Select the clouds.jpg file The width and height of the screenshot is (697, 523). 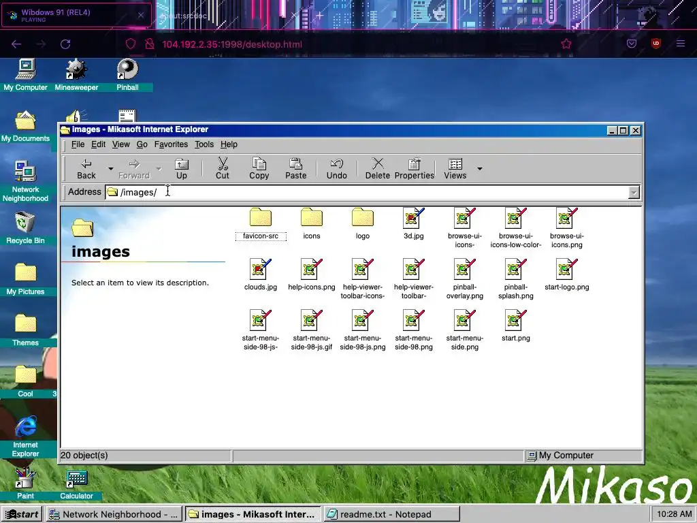(x=261, y=275)
